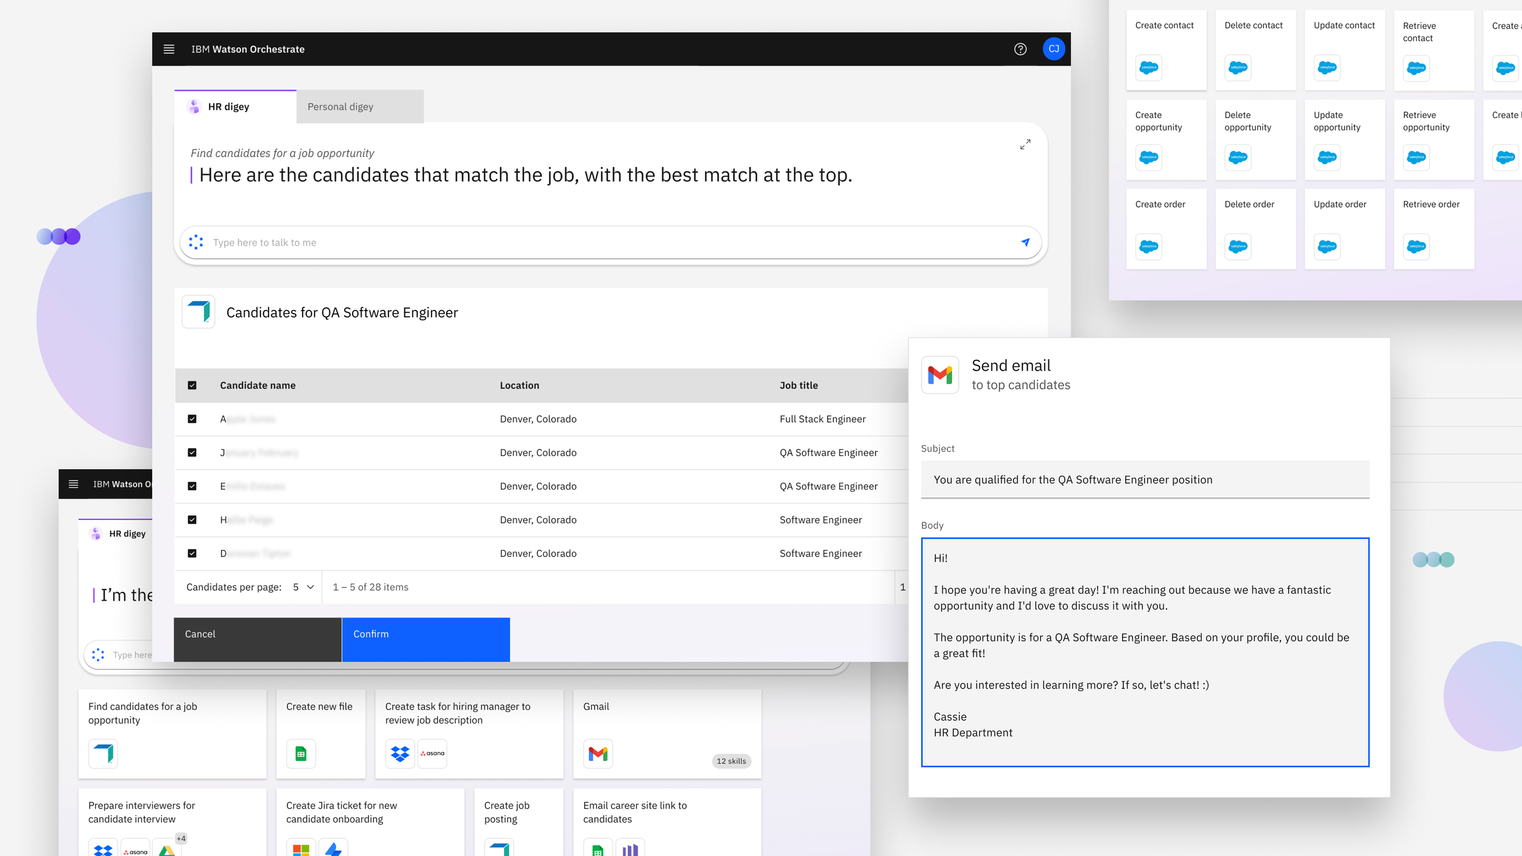Click the Gmail icon in Send email panel
This screenshot has width=1522, height=856.
[x=939, y=375]
